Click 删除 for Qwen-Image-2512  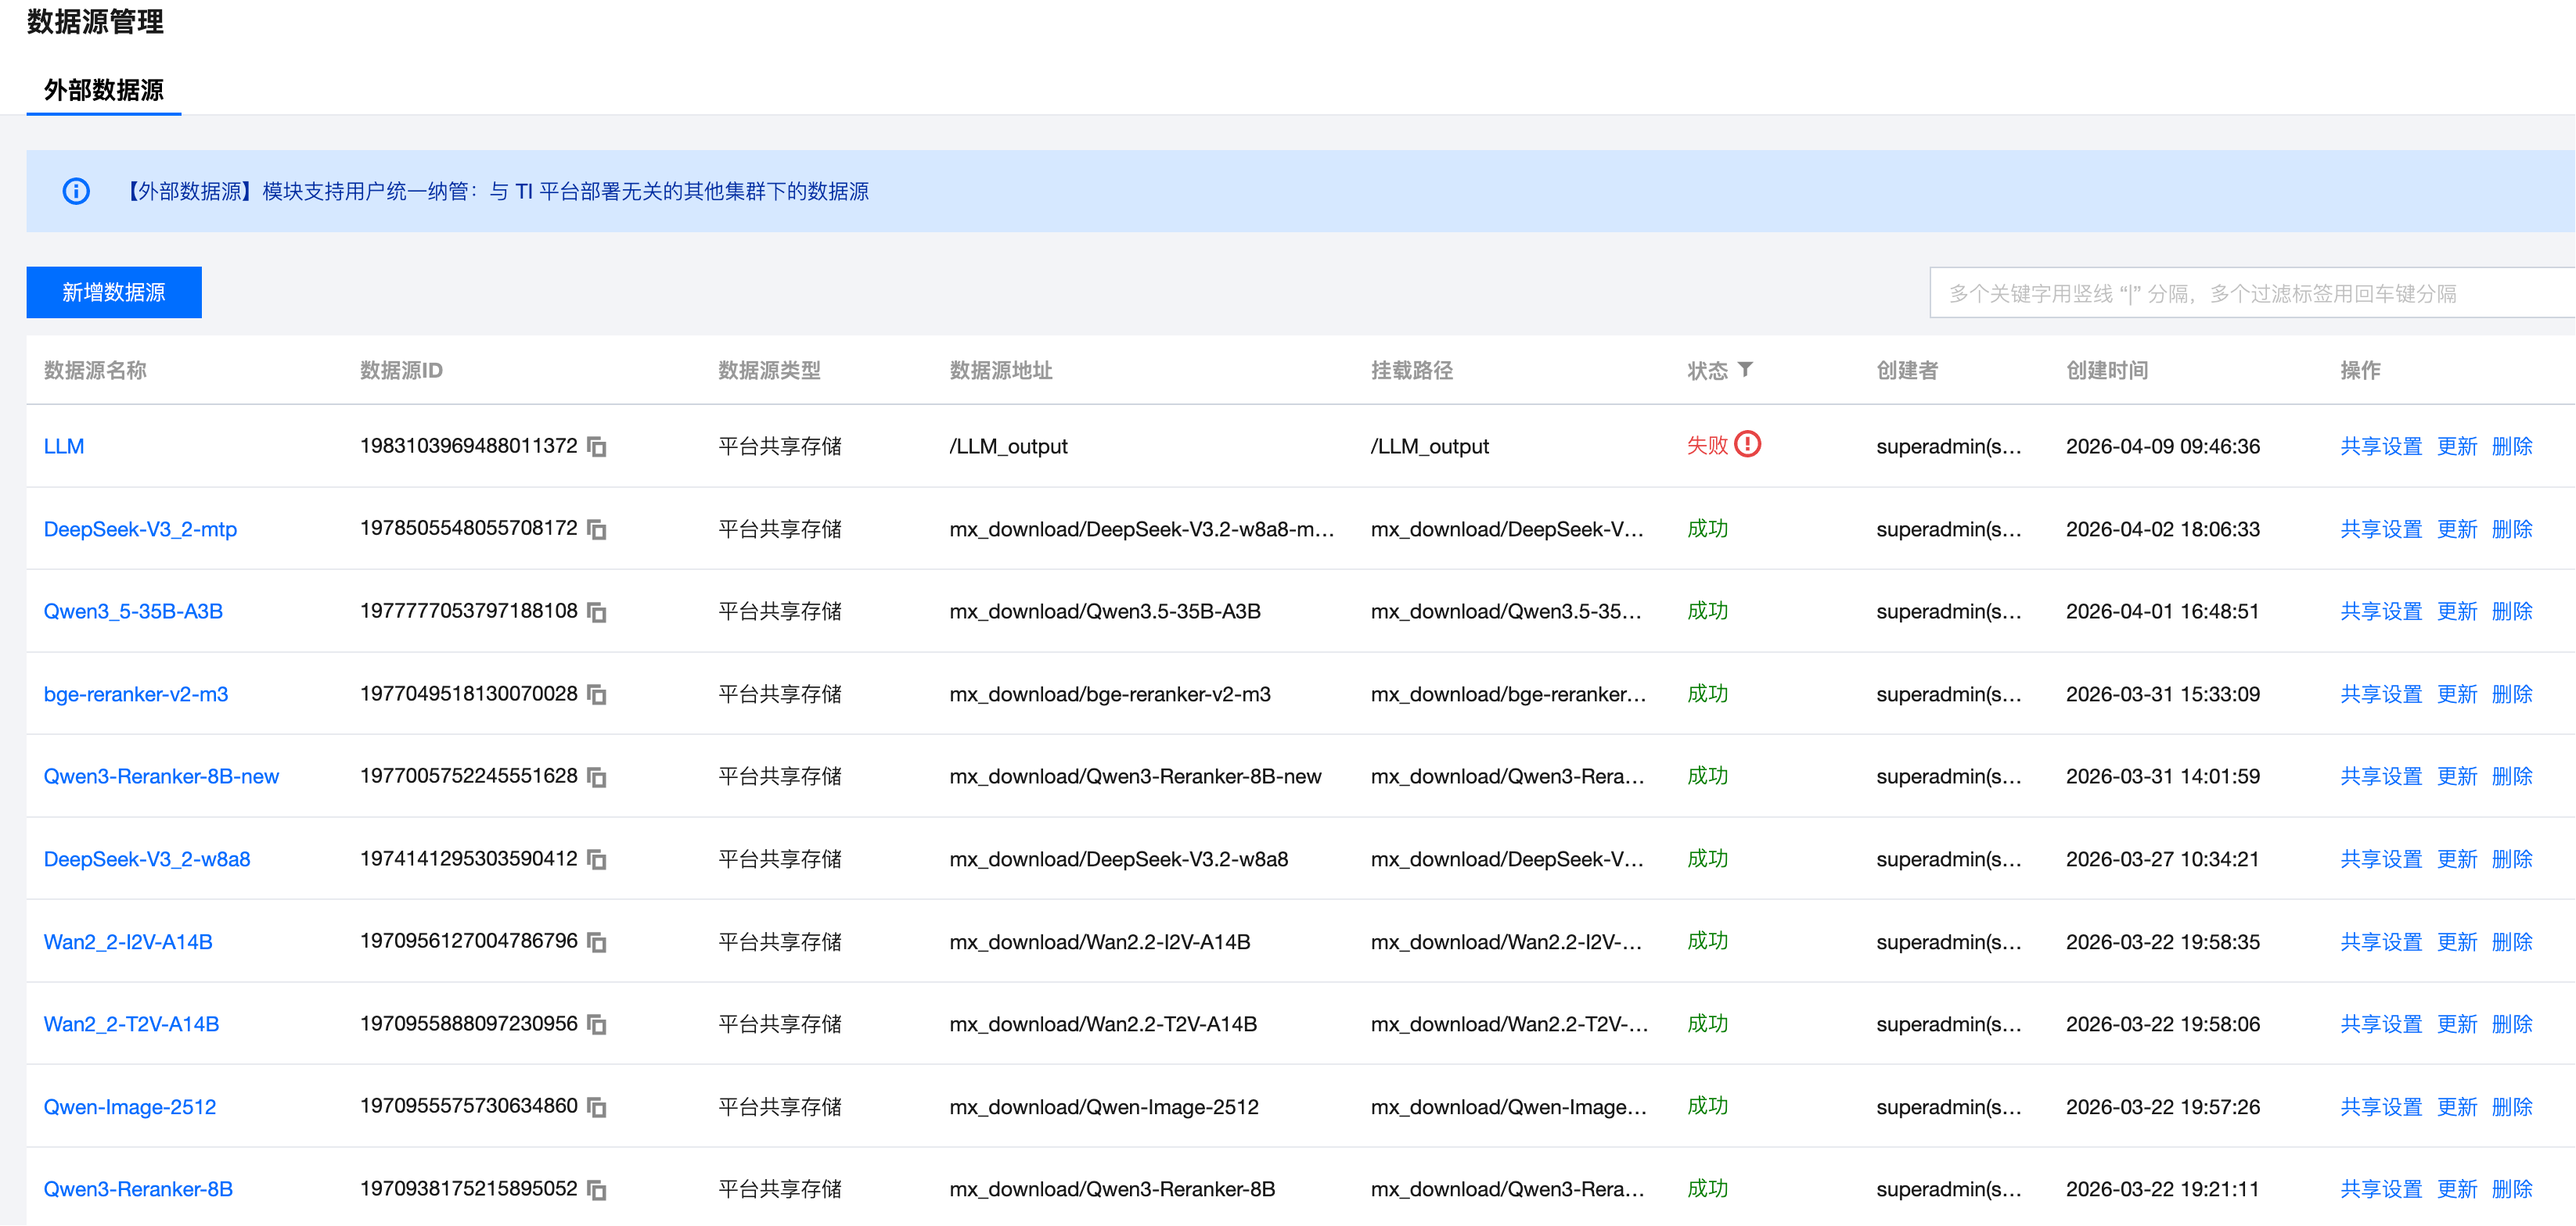tap(2512, 1107)
